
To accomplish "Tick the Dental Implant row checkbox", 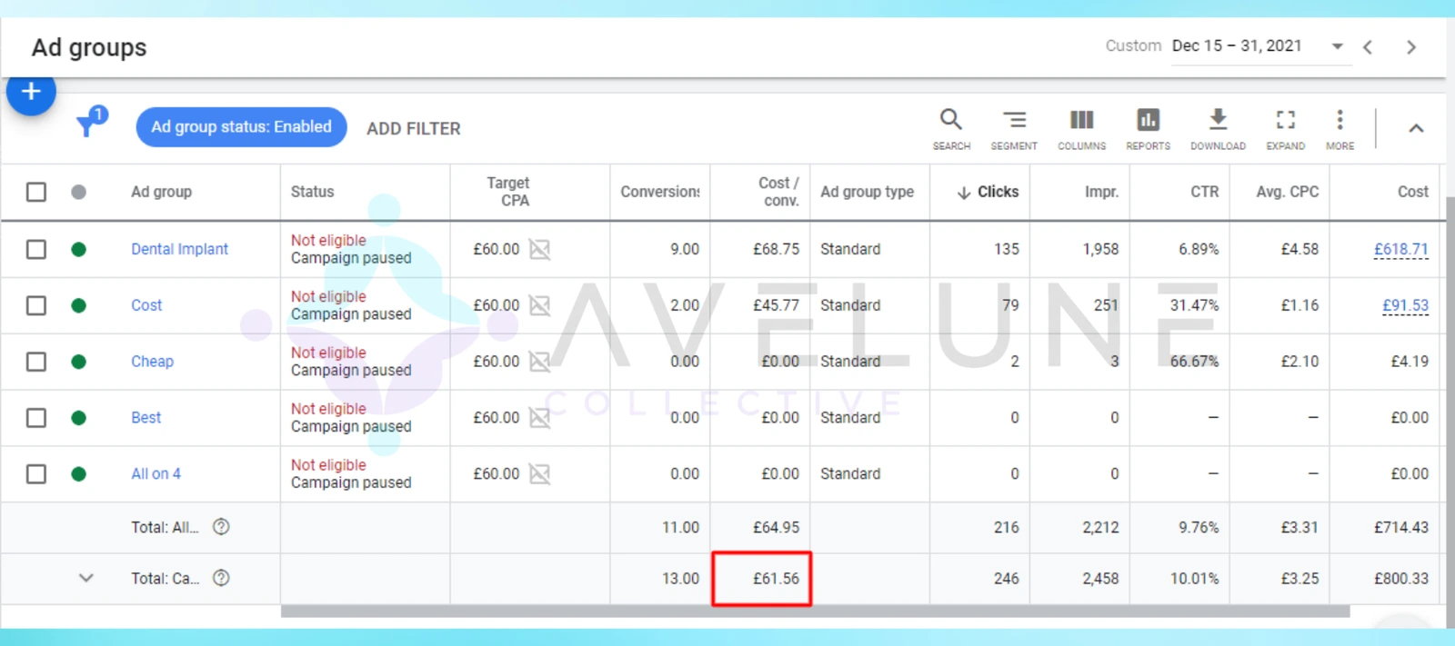I will coord(36,249).
